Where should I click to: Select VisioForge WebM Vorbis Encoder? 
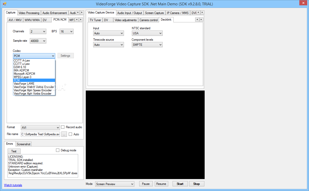pos(34,87)
